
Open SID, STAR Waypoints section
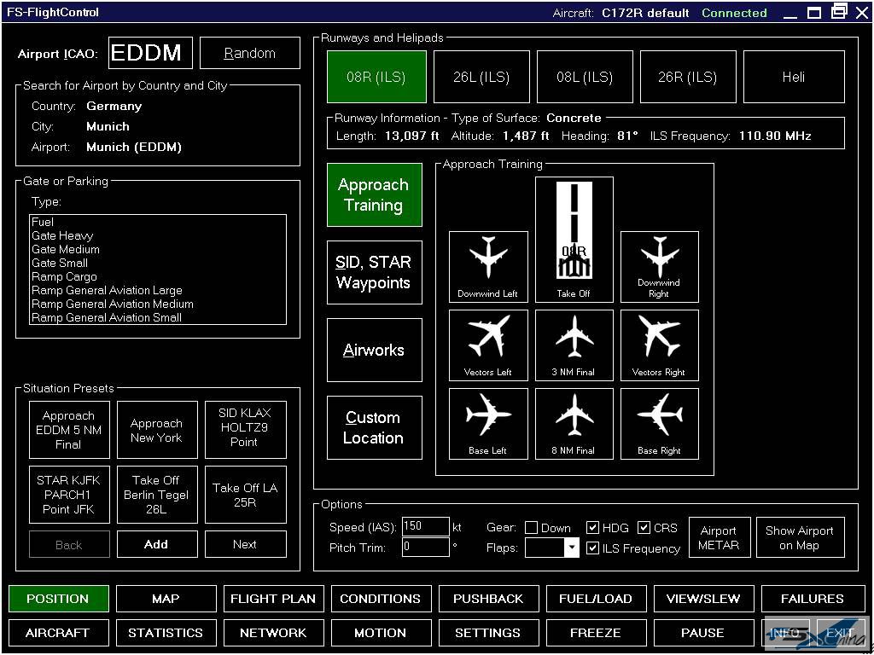(374, 272)
